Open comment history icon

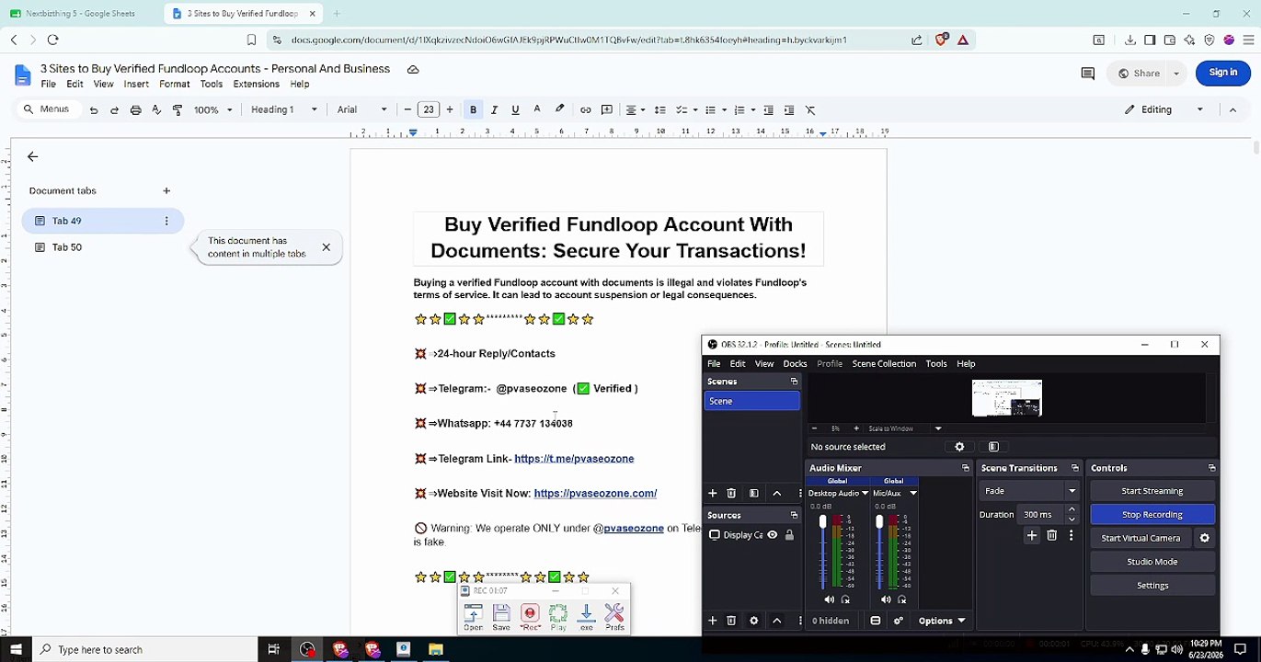click(1087, 74)
